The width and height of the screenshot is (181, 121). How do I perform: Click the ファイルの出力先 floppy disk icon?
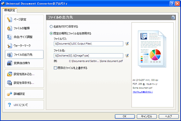pyautogui.click(x=10, y=55)
